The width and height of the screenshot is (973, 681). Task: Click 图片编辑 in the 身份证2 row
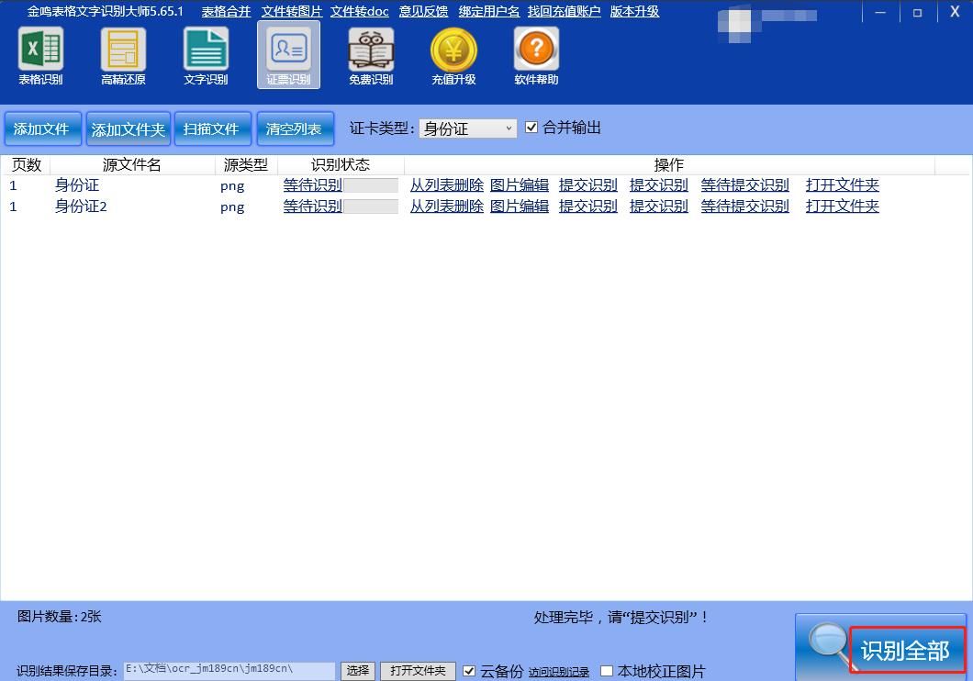(520, 206)
